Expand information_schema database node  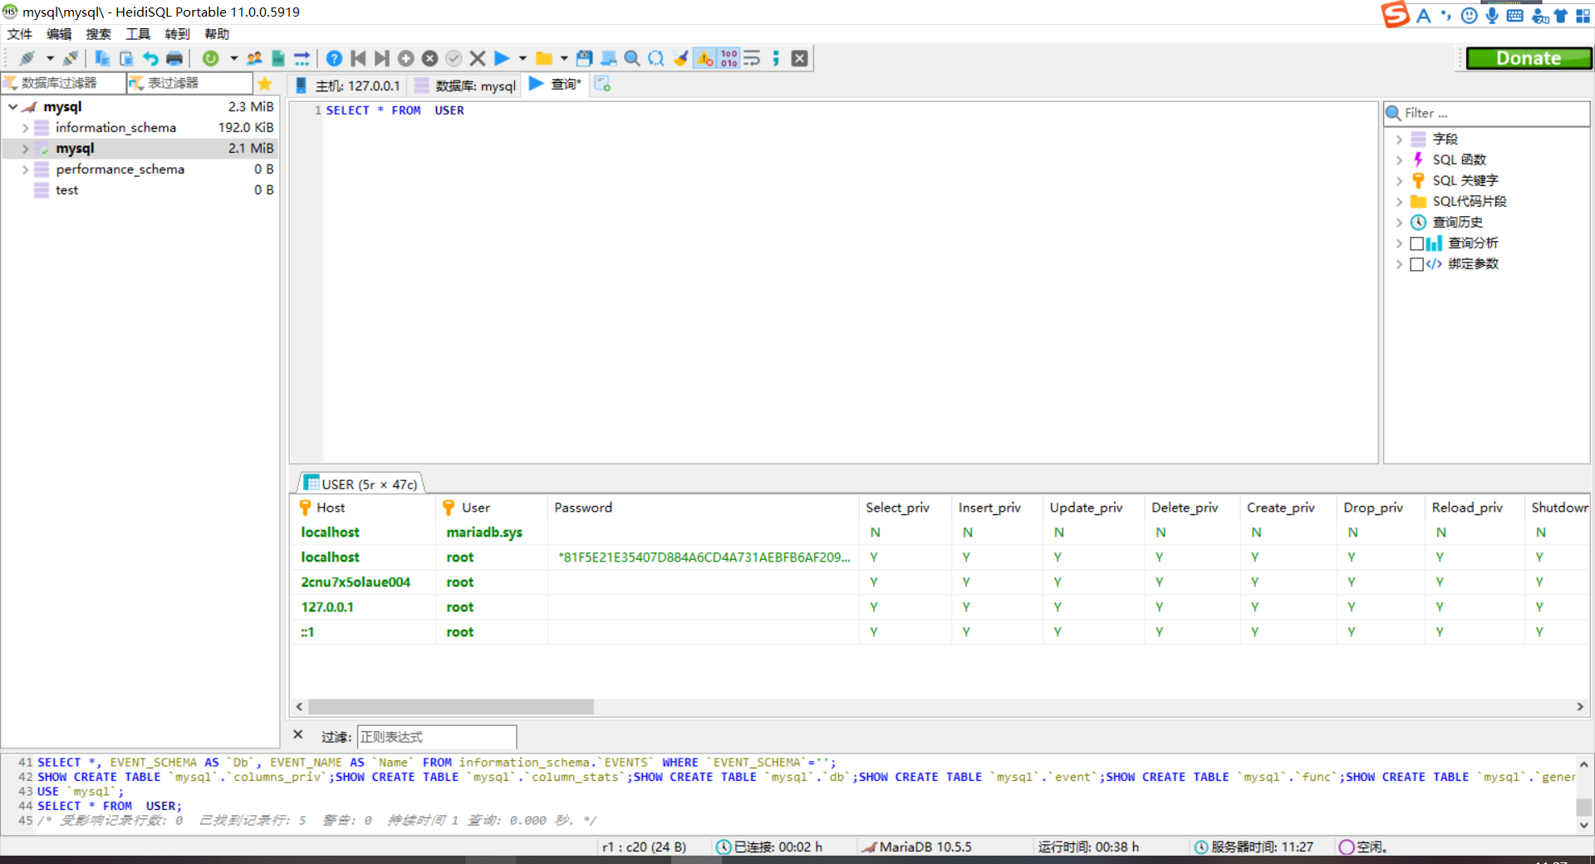pyautogui.click(x=25, y=128)
